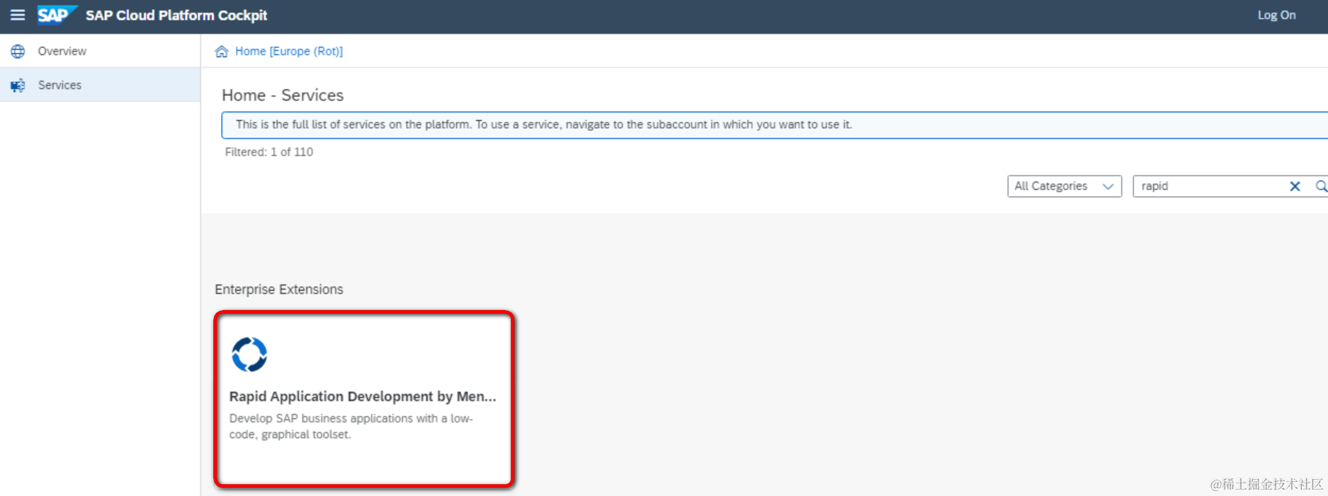Click the Overview globe icon
The image size is (1328, 496).
(x=18, y=51)
